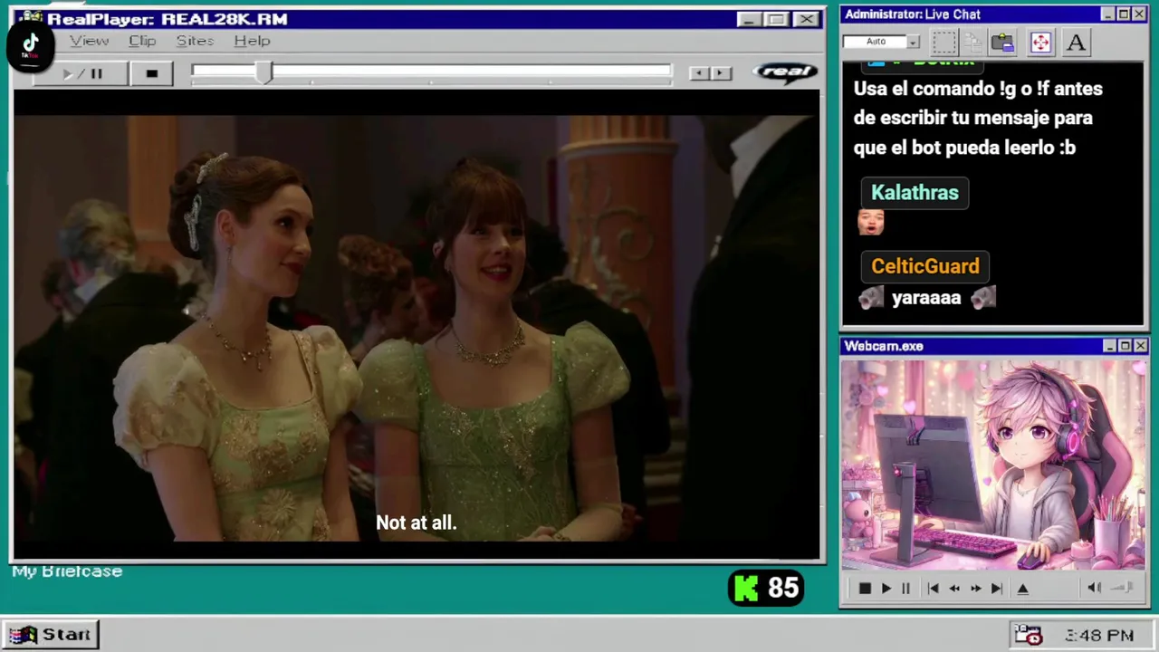
Task: Click the green K 85 counter badge
Action: [x=766, y=588]
